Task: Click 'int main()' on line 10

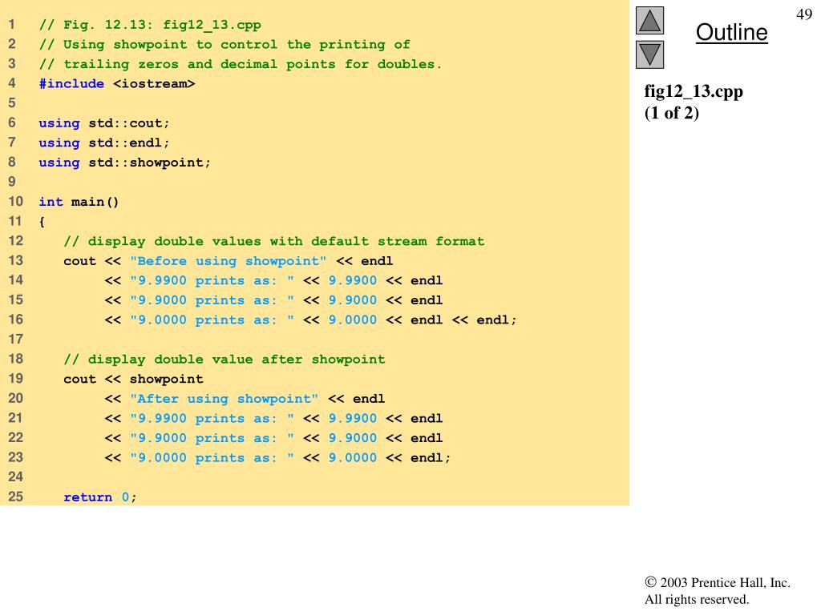Action: point(79,202)
